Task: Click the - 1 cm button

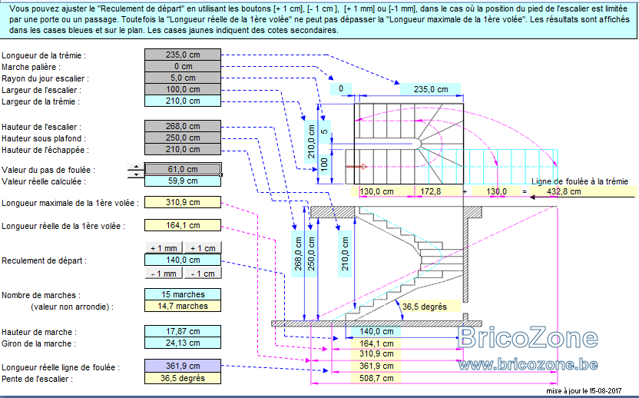Action: 203,274
